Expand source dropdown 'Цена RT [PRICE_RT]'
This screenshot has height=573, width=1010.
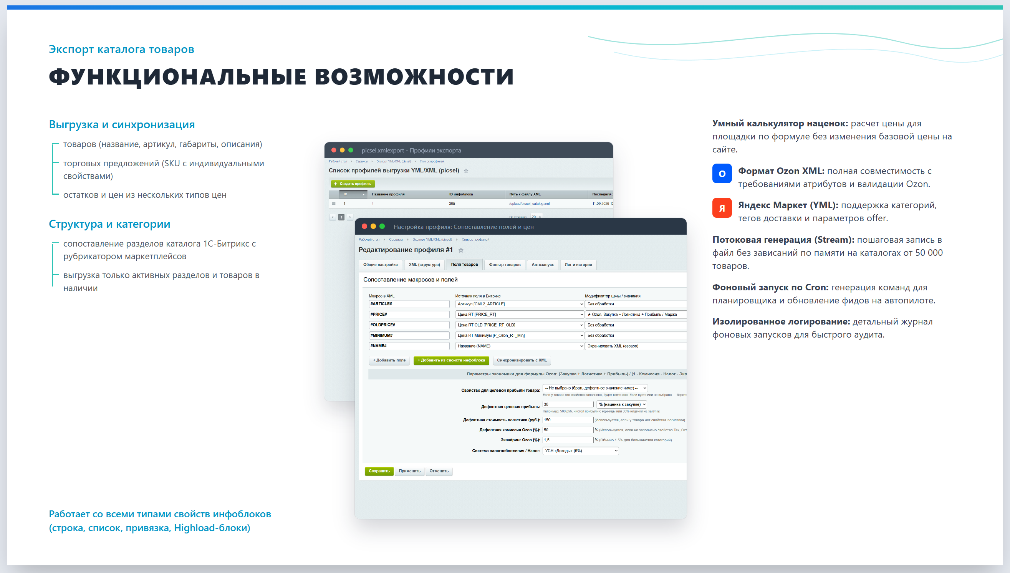(x=519, y=315)
